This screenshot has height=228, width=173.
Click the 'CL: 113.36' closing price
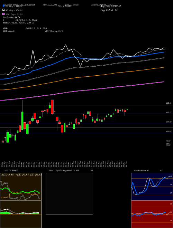64,6
